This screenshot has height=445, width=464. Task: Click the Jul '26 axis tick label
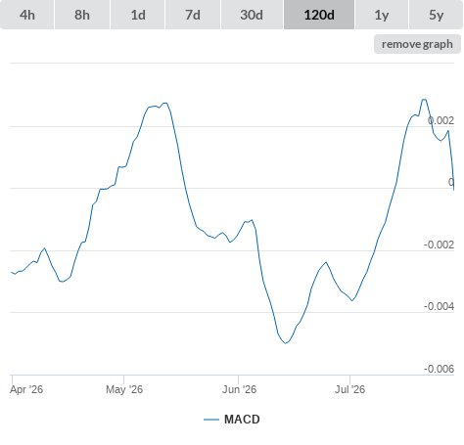click(349, 389)
